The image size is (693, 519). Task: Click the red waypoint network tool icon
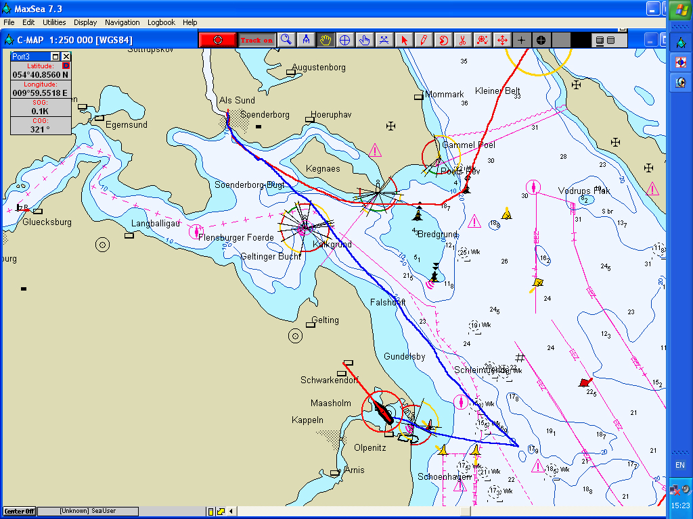pos(483,40)
